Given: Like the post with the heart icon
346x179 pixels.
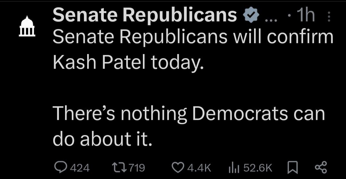Looking at the screenshot, I should 177,167.
